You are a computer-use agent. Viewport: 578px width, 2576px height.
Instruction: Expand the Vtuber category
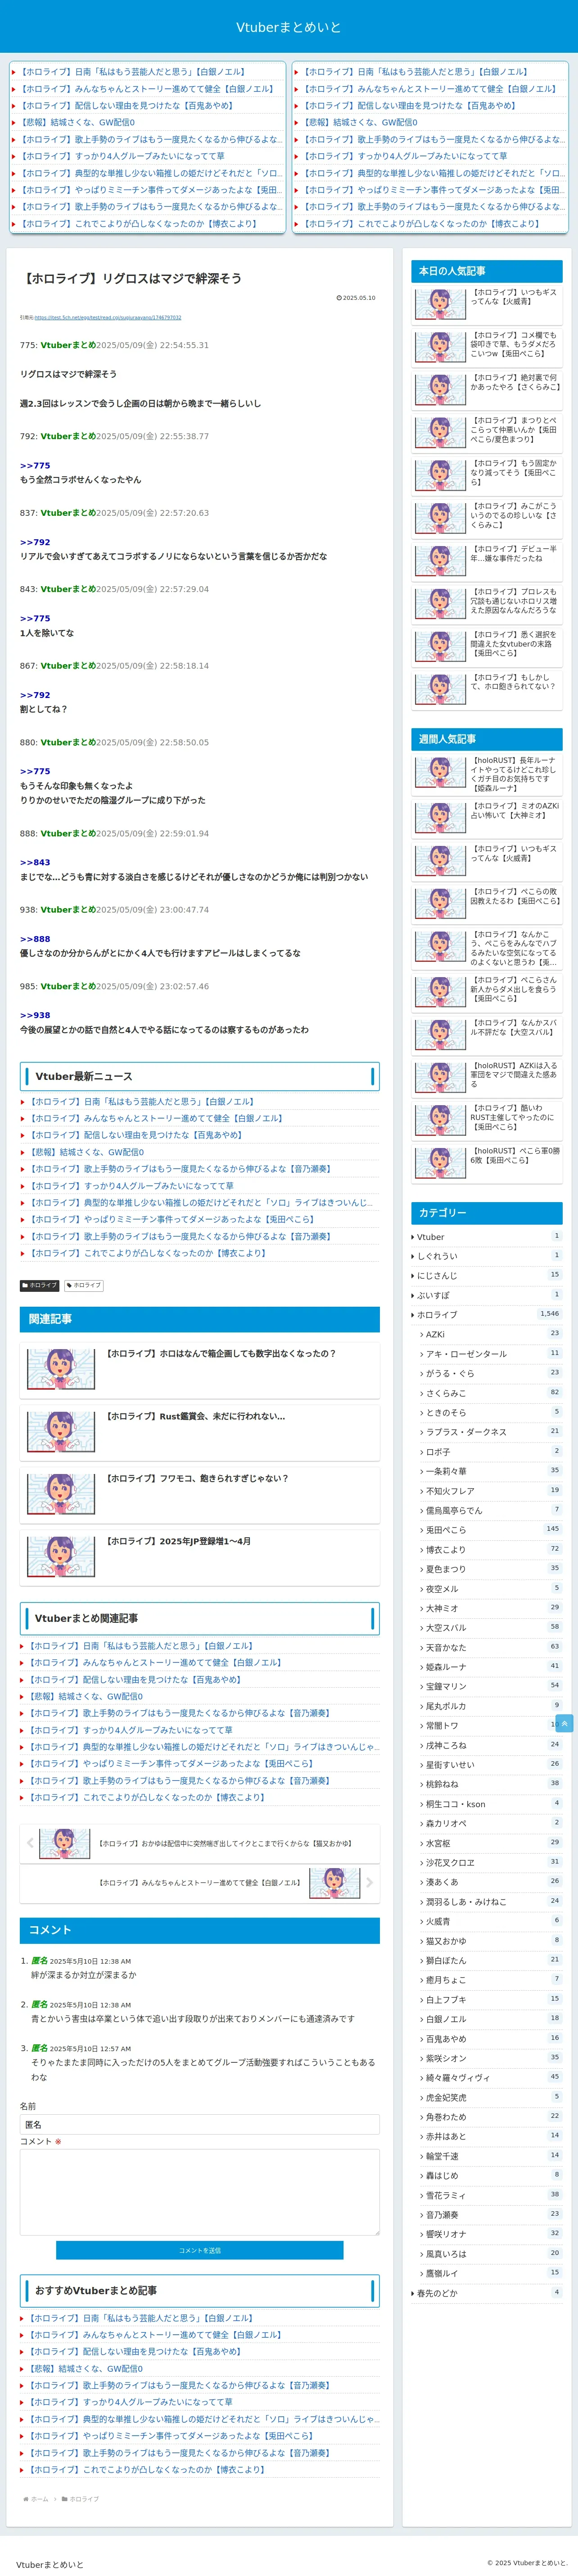click(x=487, y=1236)
